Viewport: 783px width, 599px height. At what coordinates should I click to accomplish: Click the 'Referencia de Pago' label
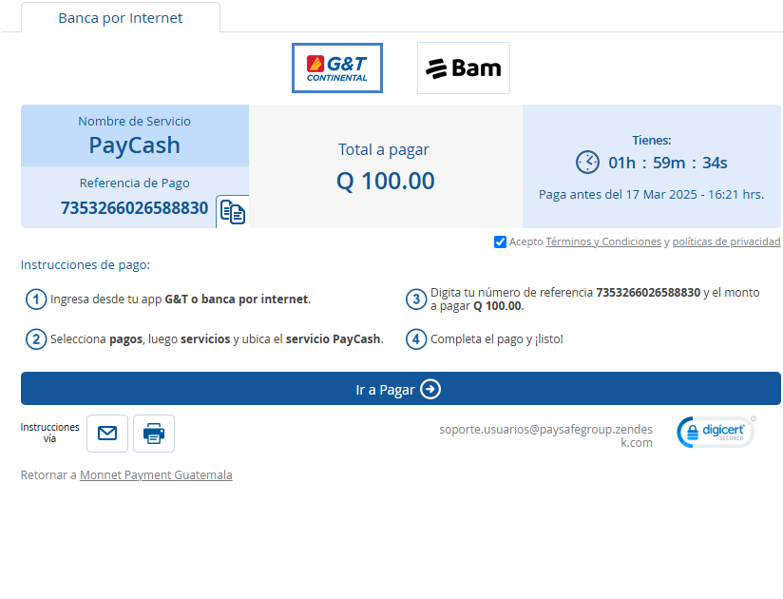(134, 183)
